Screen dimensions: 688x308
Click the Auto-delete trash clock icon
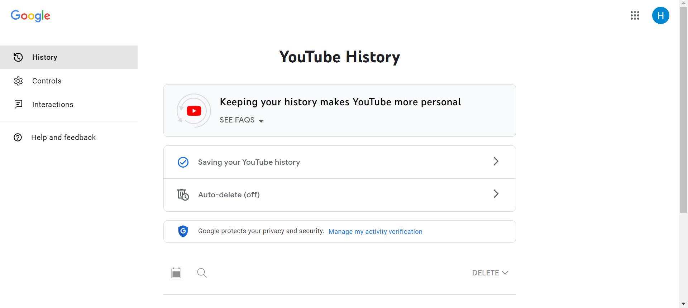(183, 195)
